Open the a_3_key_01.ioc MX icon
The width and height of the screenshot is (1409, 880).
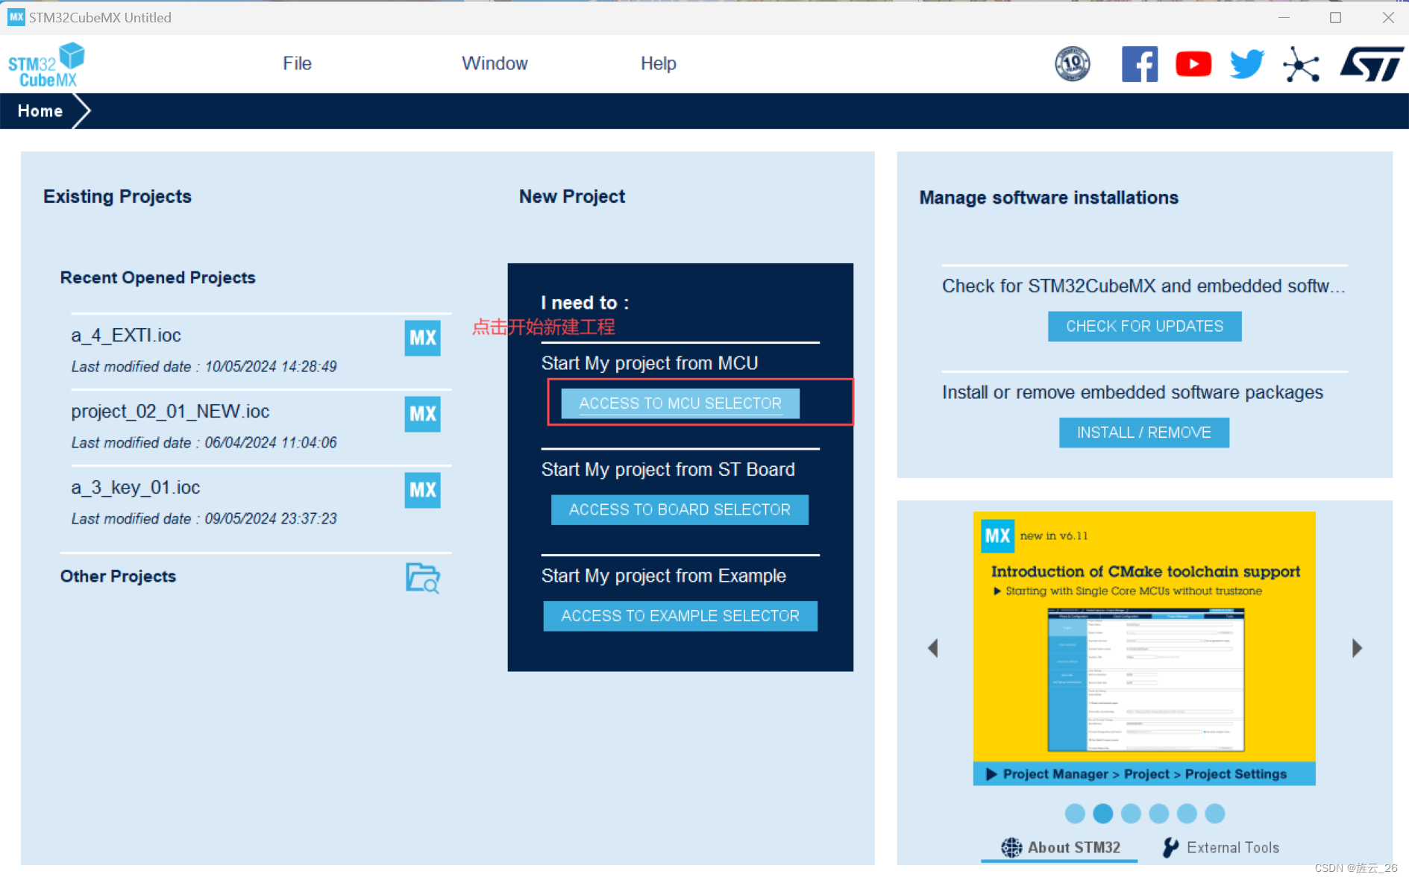click(x=422, y=490)
